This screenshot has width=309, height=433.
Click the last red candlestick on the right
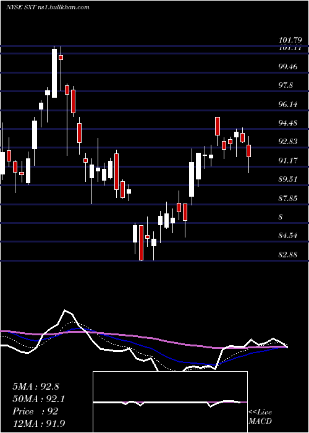tap(248, 151)
